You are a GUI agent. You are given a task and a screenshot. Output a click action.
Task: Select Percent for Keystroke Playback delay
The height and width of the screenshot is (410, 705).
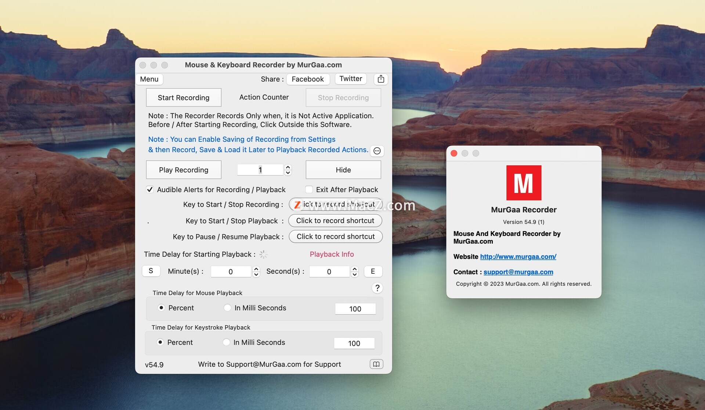coord(160,342)
